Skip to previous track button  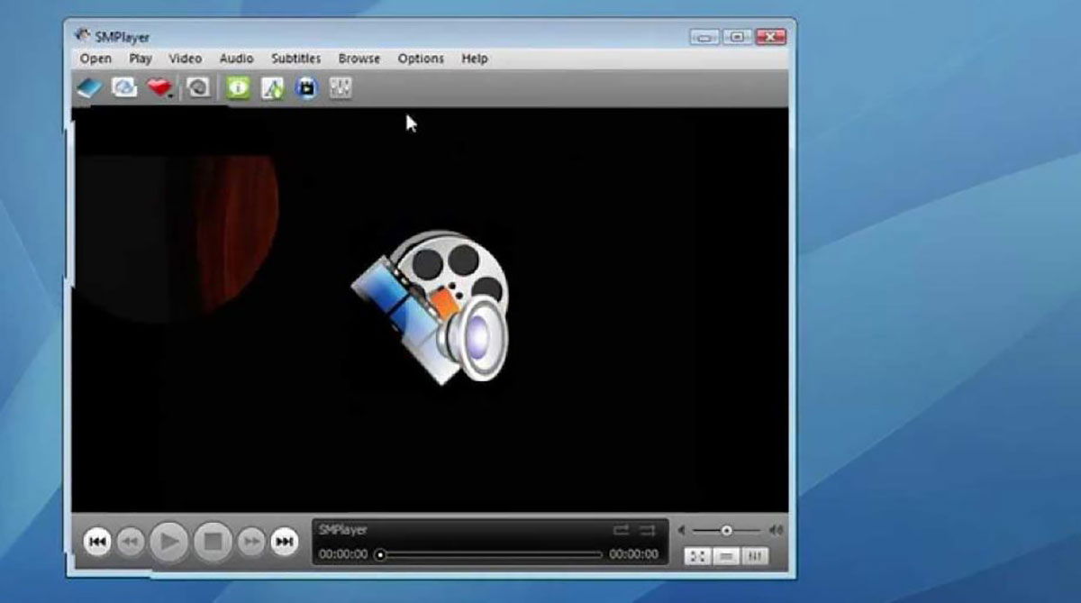tap(97, 542)
